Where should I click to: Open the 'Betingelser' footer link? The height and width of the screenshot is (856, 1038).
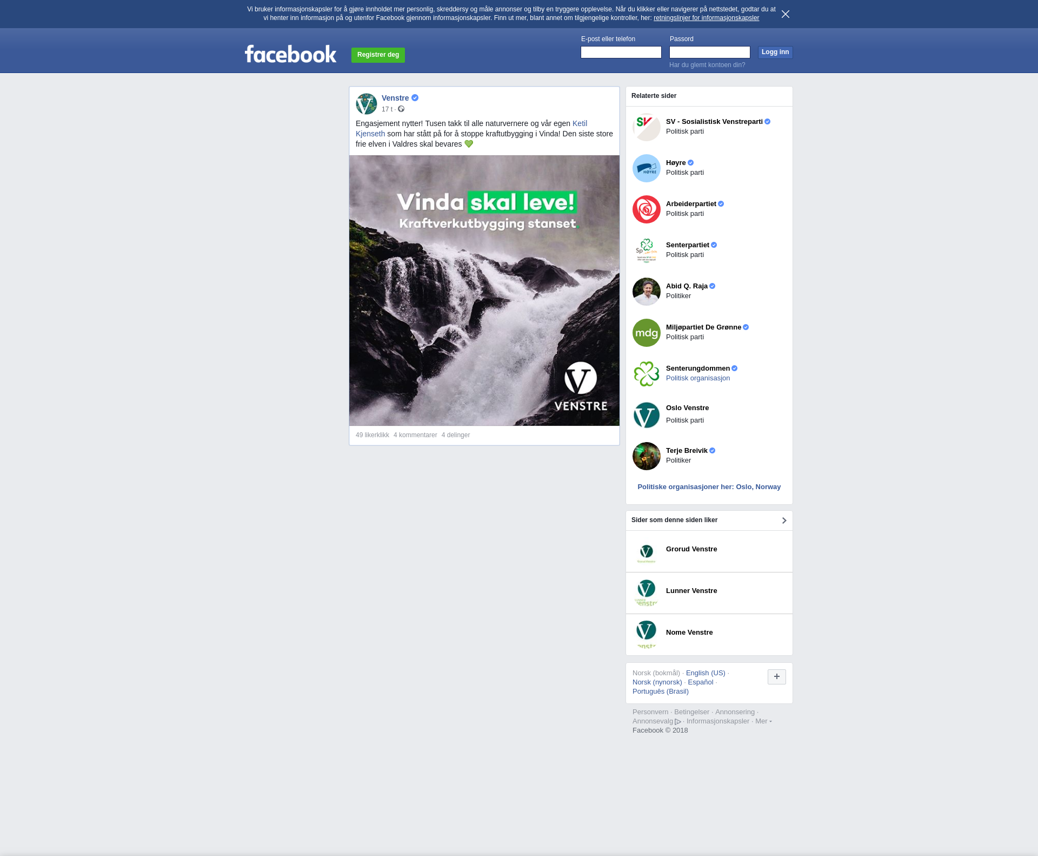(x=691, y=712)
